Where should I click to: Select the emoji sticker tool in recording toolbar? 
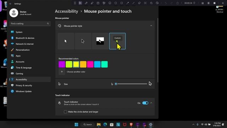click(x=110, y=3)
